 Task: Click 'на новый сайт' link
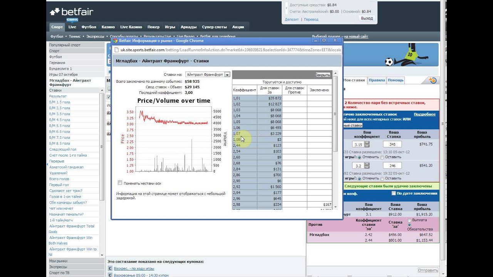pos(356,37)
